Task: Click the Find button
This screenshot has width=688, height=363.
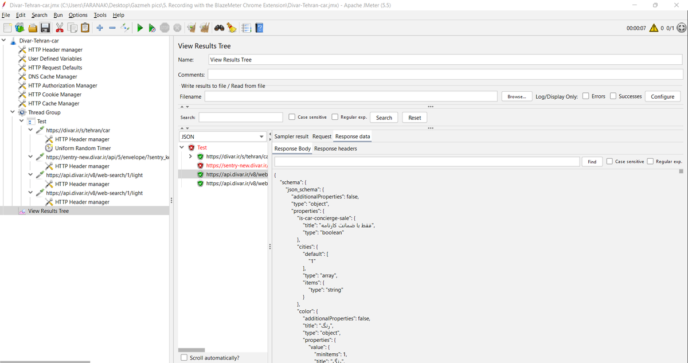Action: tap(592, 162)
